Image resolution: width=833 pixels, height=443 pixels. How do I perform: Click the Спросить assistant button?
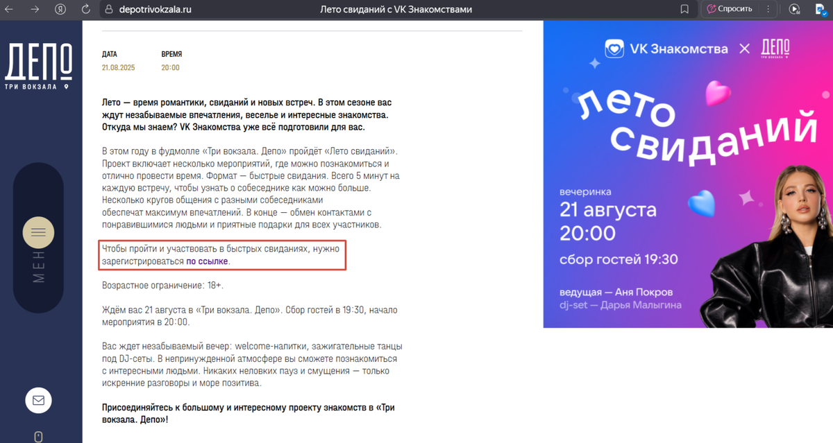pyautogui.click(x=730, y=9)
